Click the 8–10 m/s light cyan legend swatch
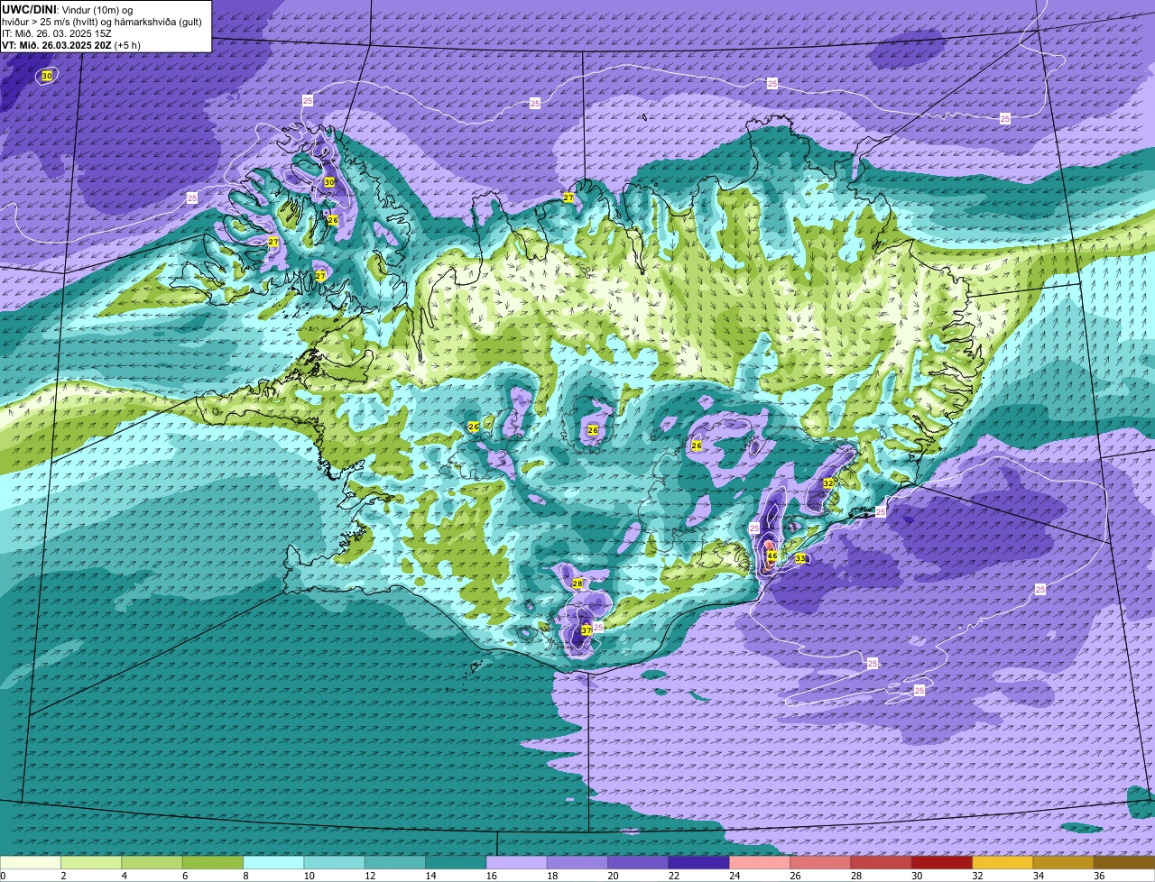 pyautogui.click(x=273, y=862)
